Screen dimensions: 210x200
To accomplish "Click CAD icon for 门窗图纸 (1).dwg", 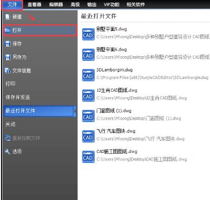I will [x=88, y=116].
